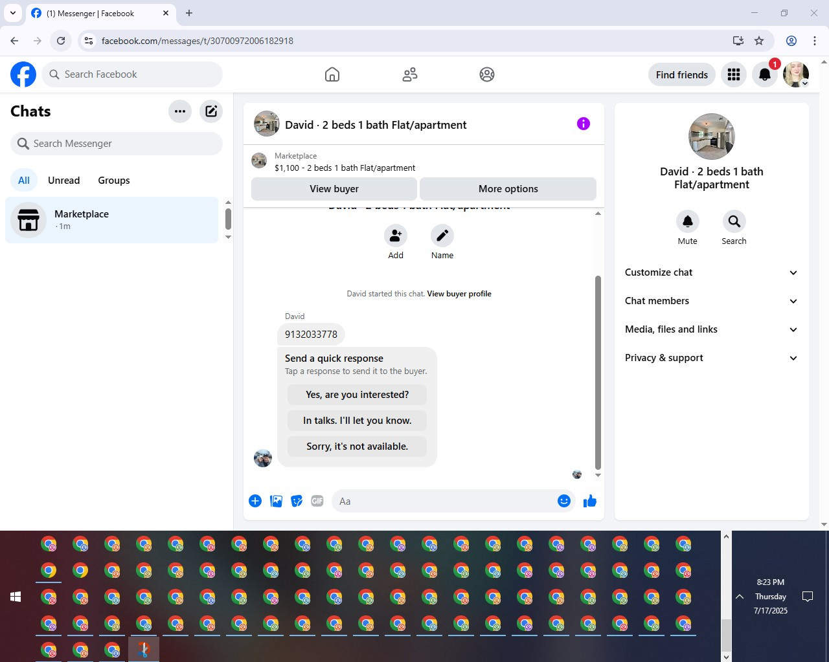This screenshot has height=662, width=829.
Task: Click the Search Facebook field
Action: 132,74
